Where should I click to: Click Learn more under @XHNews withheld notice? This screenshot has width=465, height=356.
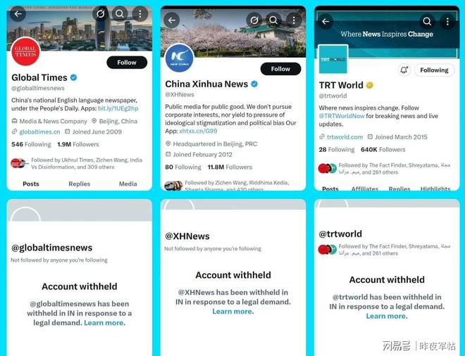(233, 311)
